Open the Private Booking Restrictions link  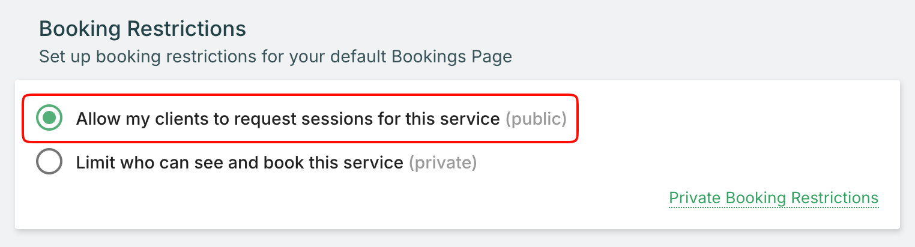(773, 198)
